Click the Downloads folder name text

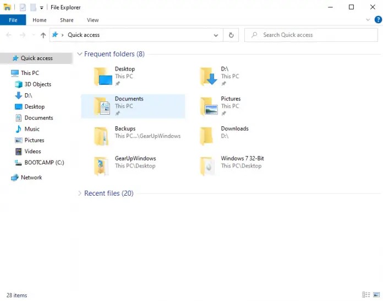[x=235, y=128]
